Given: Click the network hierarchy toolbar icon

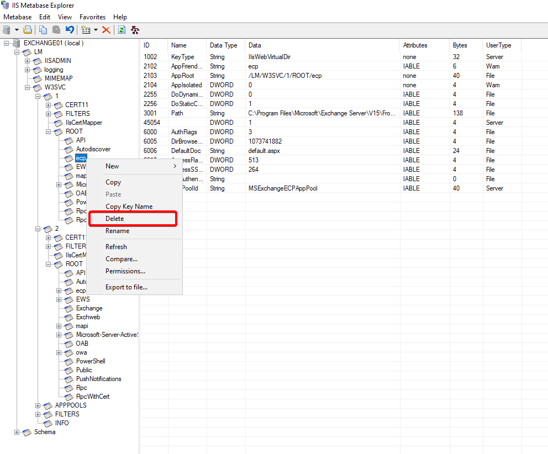Looking at the screenshot, I should 135,30.
